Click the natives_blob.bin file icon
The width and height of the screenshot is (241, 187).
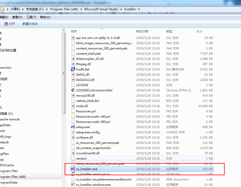tap(73, 101)
